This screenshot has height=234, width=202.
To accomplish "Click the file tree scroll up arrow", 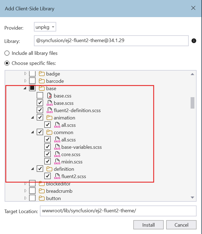I will click(192, 74).
